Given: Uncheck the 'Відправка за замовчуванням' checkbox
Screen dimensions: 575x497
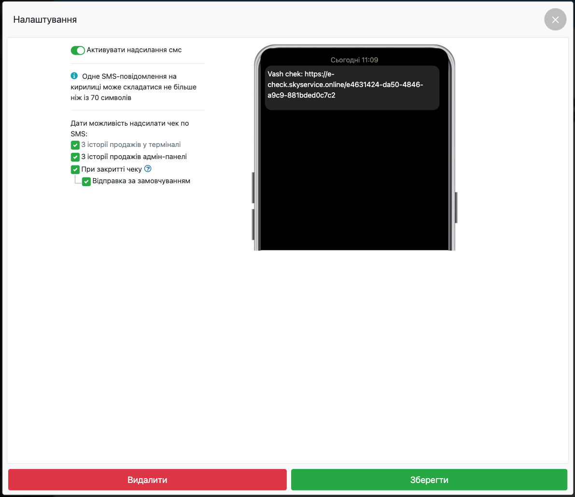Looking at the screenshot, I should pos(86,181).
